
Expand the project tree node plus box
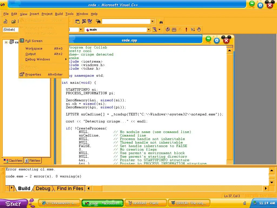click(x=6, y=42)
